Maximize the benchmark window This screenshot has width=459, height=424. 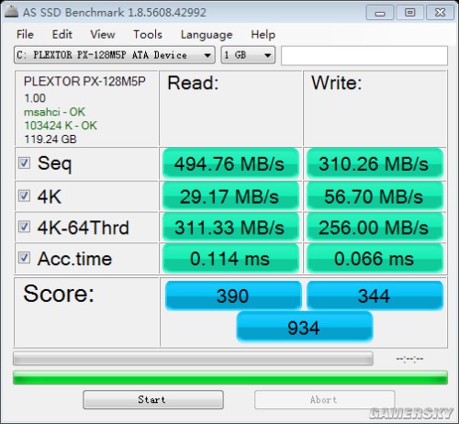pos(409,13)
